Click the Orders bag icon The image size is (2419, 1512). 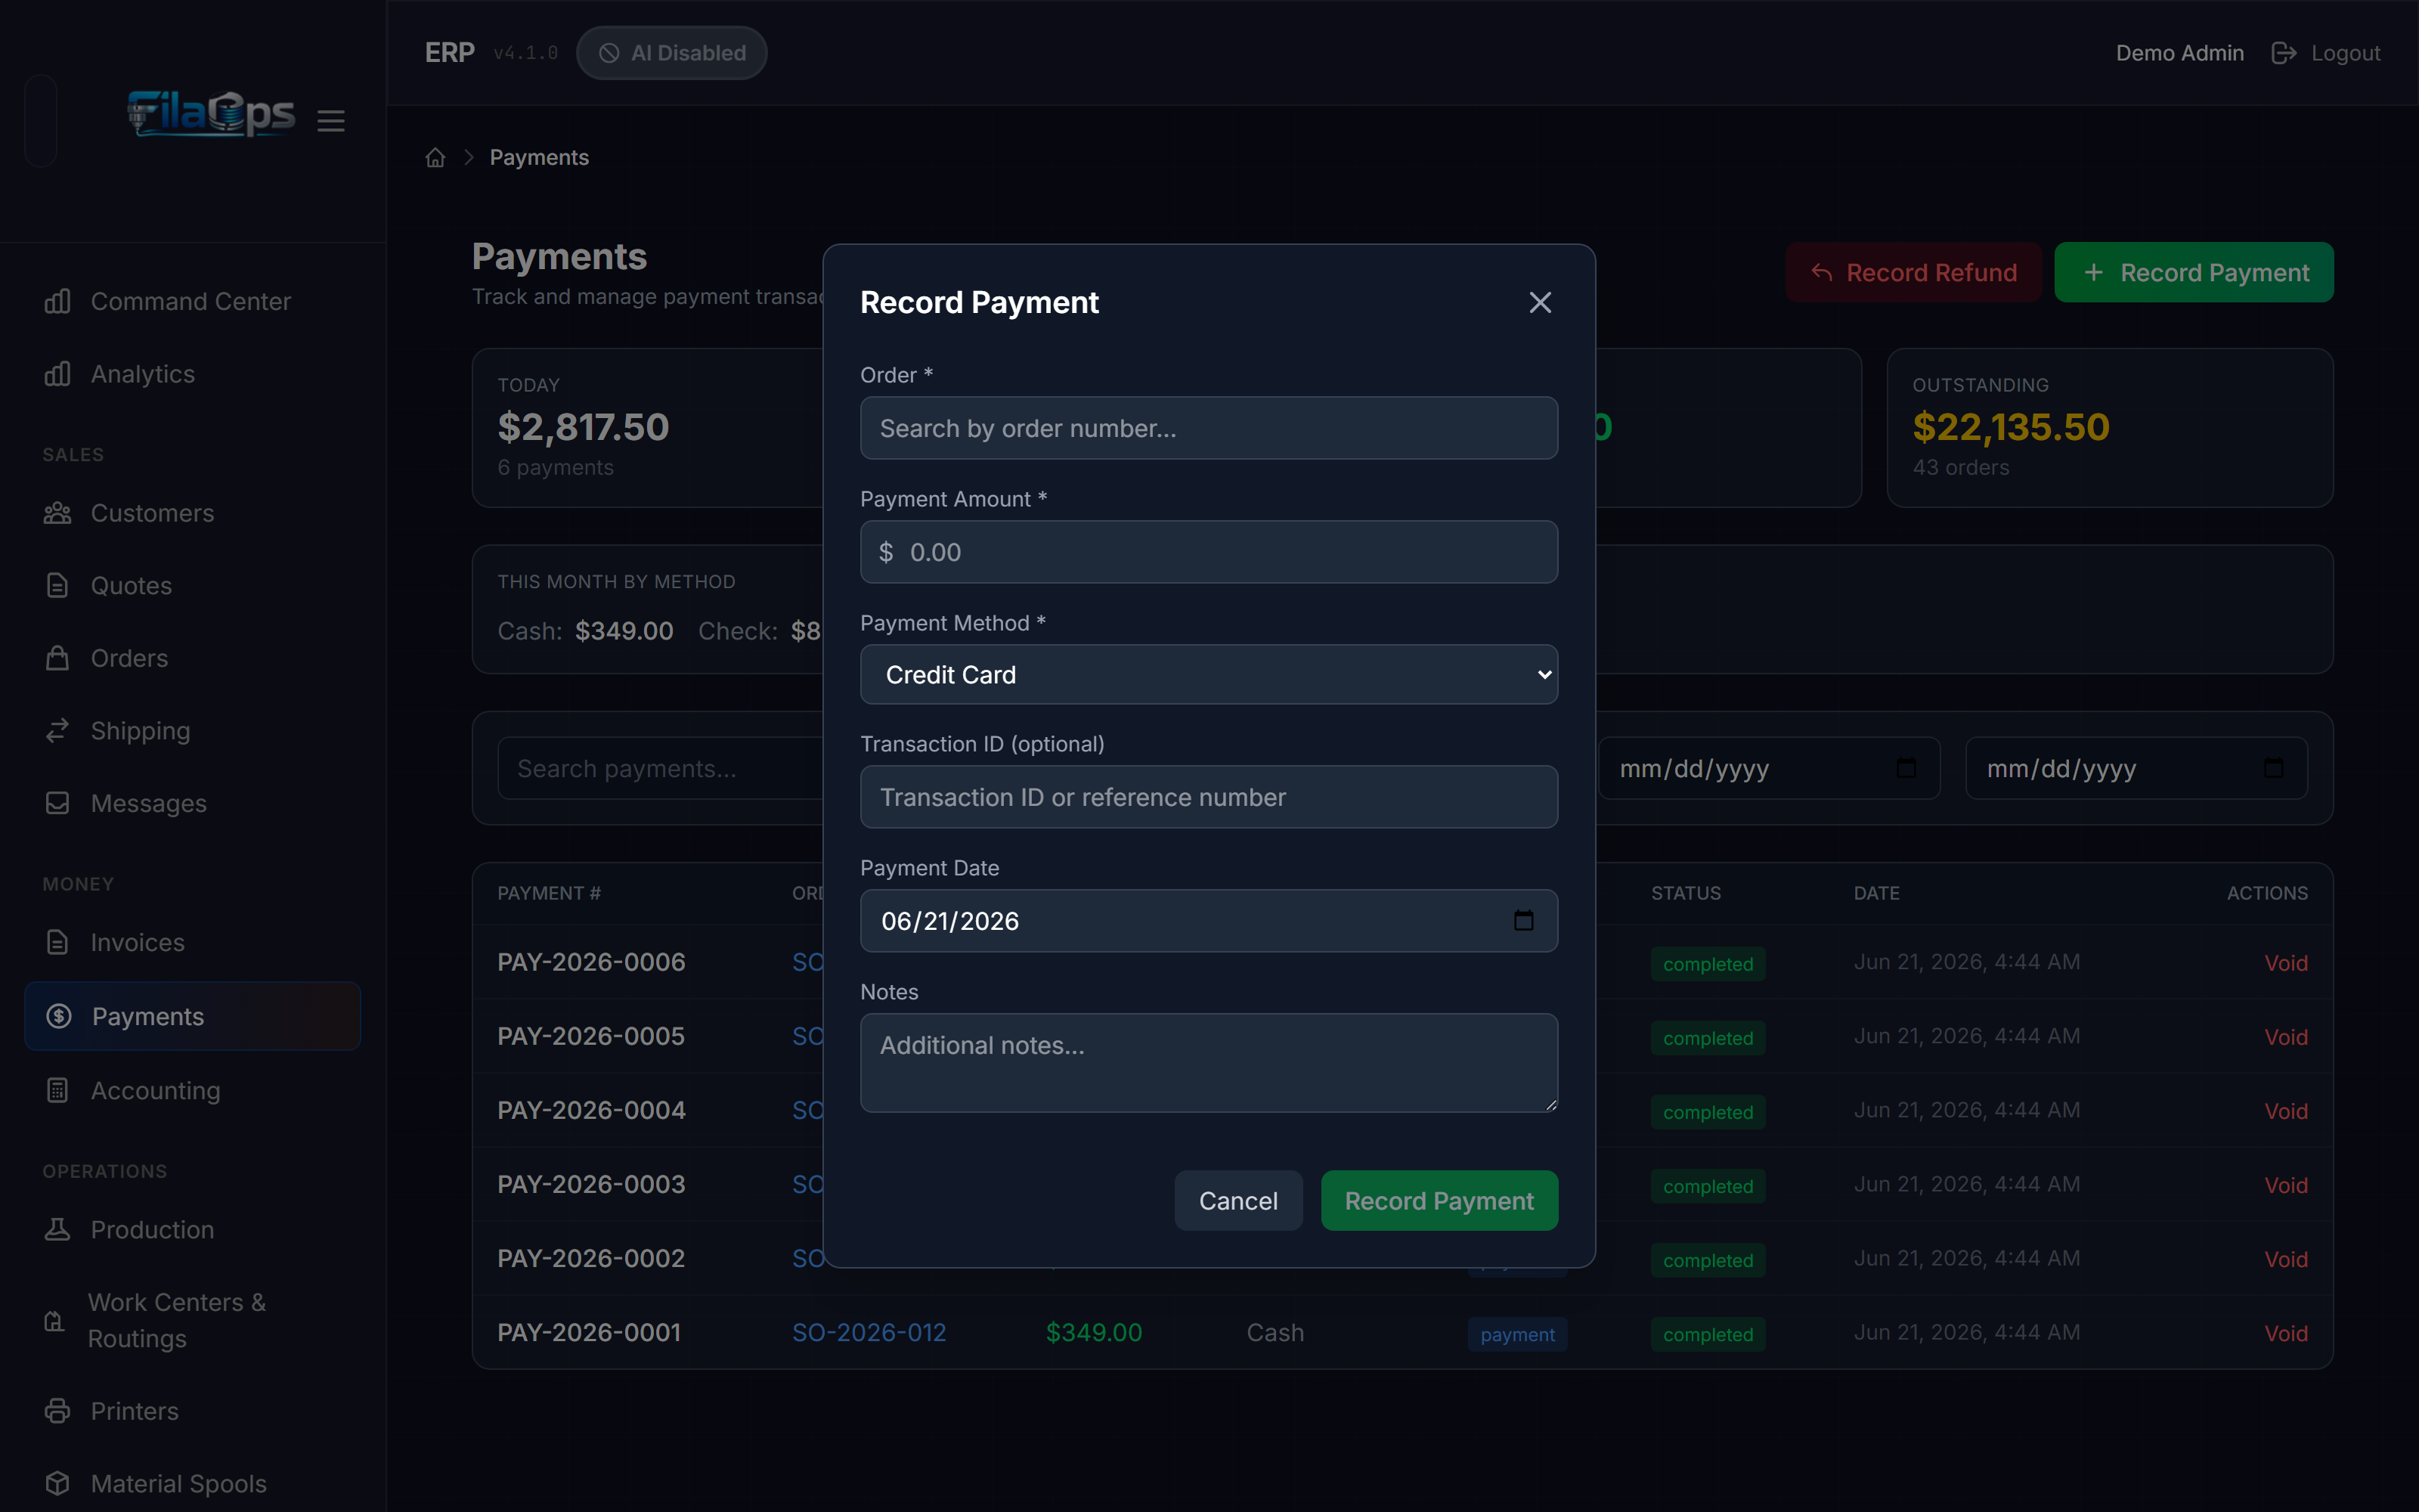[58, 658]
